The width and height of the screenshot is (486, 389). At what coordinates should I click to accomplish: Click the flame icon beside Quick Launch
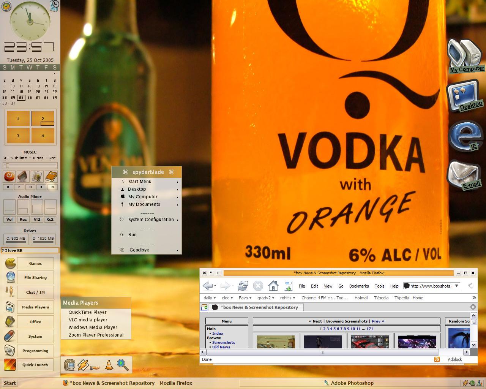10,365
